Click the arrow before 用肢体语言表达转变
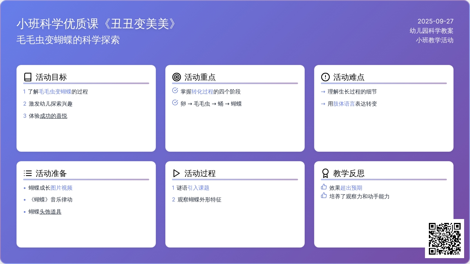470x264 pixels. click(323, 104)
